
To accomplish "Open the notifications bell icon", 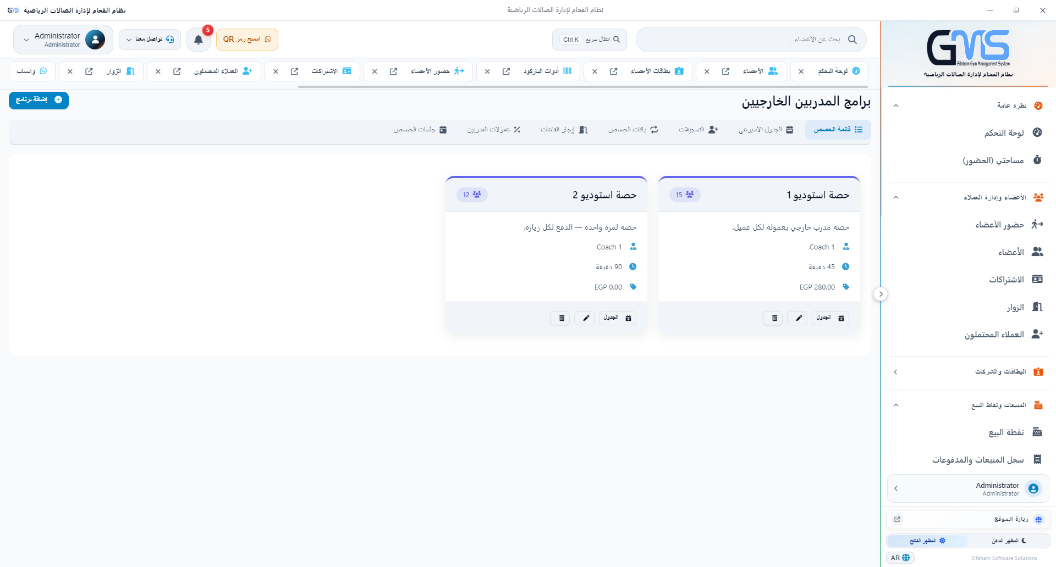I will click(199, 40).
